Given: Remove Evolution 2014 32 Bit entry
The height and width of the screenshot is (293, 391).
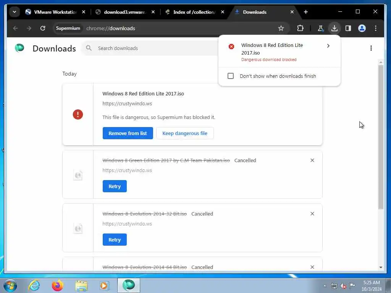Looking at the screenshot, I should 312,214.
